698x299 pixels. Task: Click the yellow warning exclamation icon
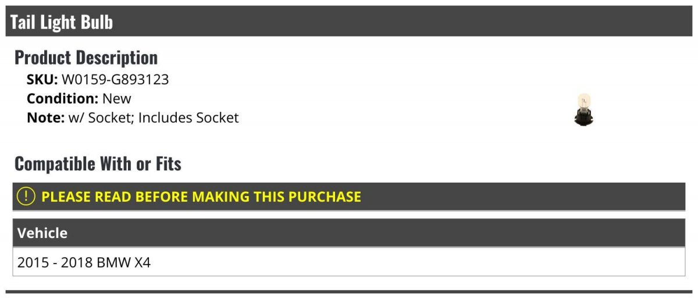click(26, 197)
